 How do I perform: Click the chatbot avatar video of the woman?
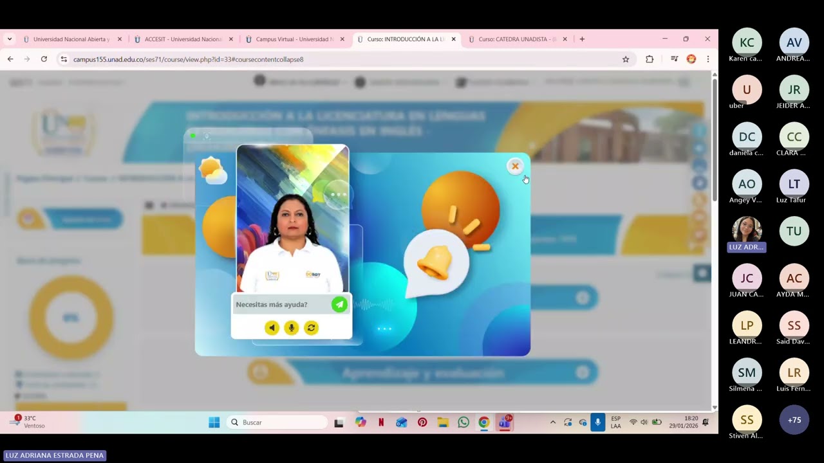293,219
